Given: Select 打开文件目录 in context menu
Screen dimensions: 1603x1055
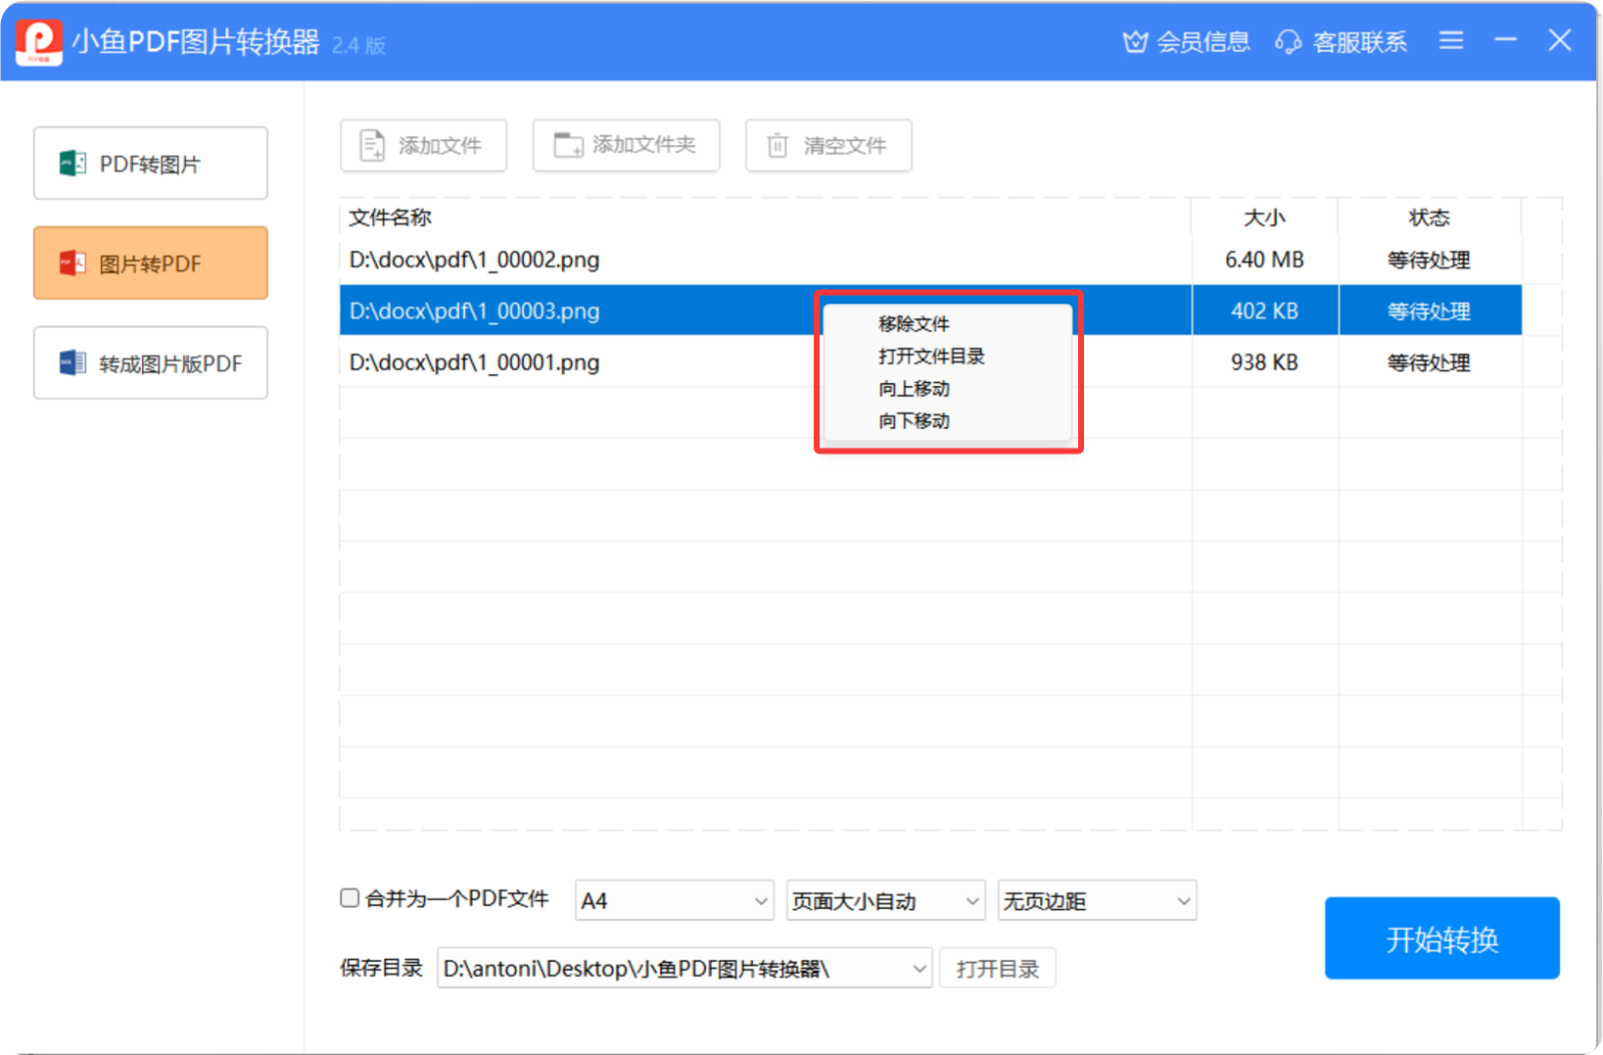Looking at the screenshot, I should click(931, 357).
